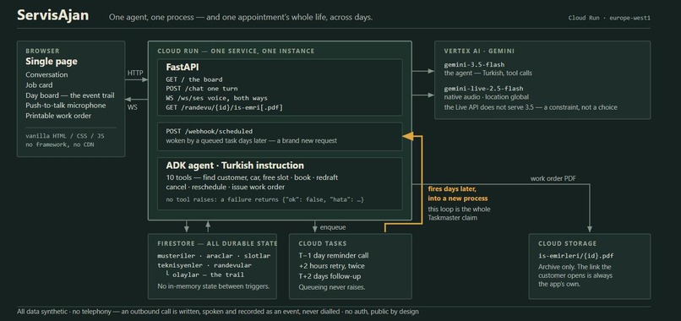Click the WS arrow label
Image resolution: width=681 pixels, height=321 pixels.
pos(133,106)
